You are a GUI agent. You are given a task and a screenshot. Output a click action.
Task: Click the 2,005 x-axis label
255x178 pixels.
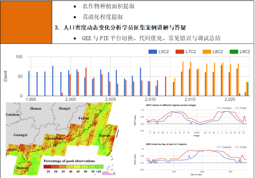(x=110, y=99)
